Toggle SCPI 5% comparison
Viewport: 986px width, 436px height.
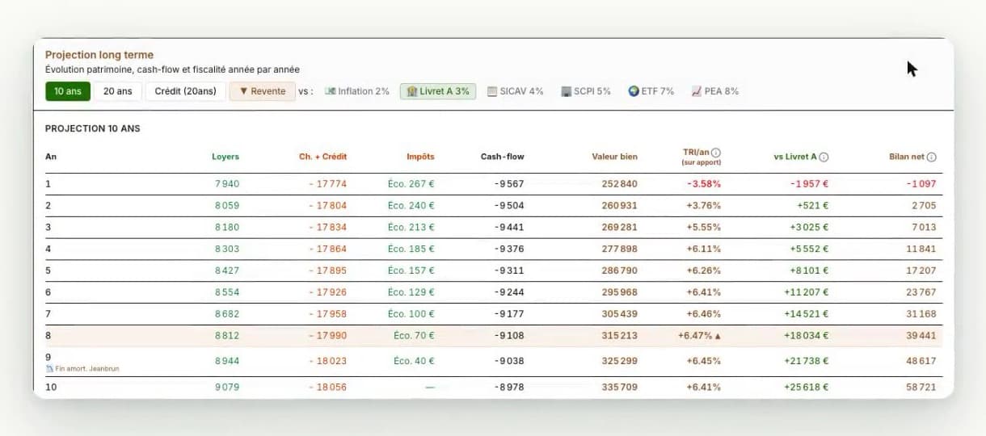[586, 91]
